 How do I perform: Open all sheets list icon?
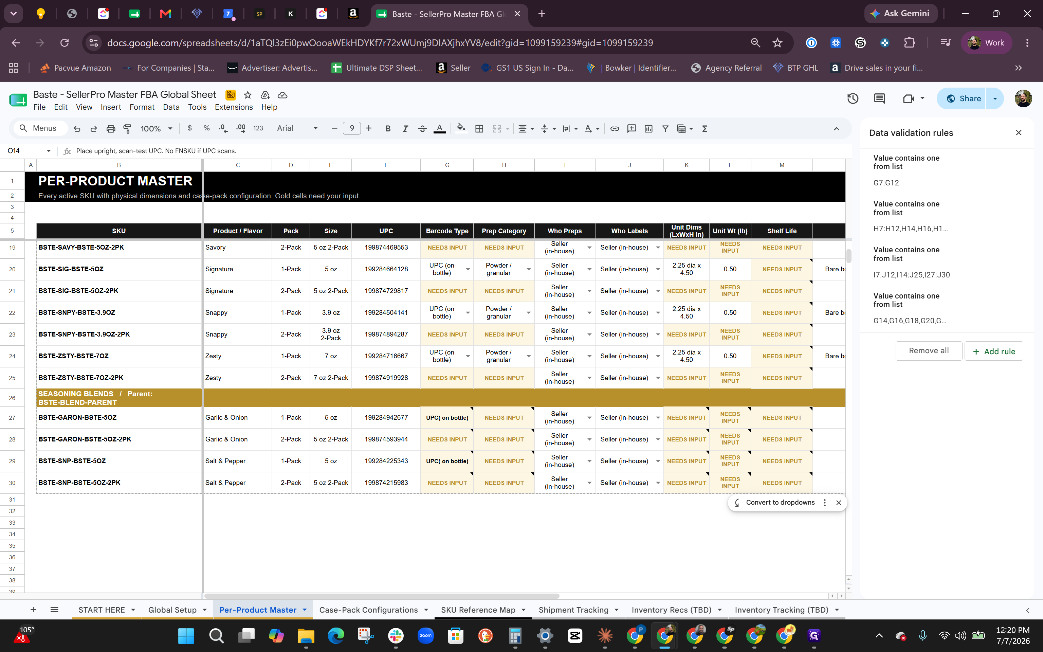(x=54, y=609)
